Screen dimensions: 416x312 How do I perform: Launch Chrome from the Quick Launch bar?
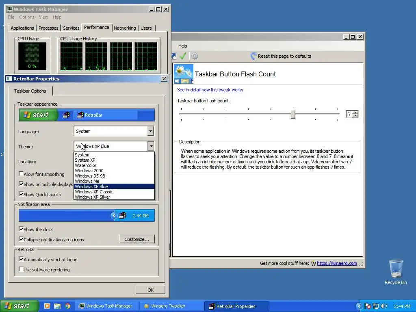click(x=68, y=306)
